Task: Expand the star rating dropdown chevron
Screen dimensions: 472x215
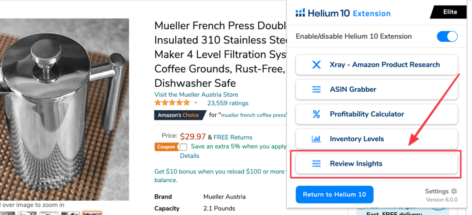Action: pos(195,103)
